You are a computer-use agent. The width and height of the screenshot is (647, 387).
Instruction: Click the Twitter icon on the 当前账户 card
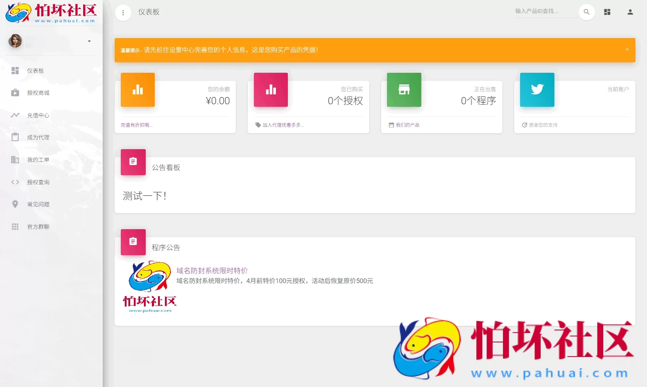537,90
